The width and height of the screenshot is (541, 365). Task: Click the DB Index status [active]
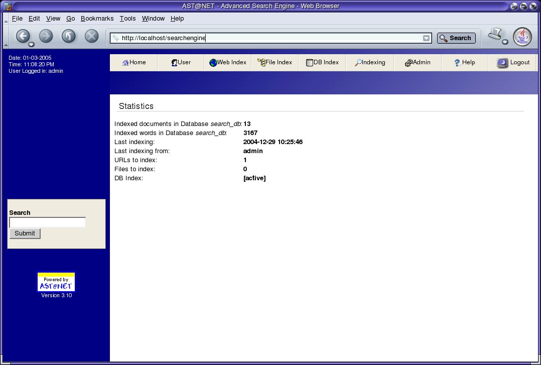pyautogui.click(x=254, y=178)
